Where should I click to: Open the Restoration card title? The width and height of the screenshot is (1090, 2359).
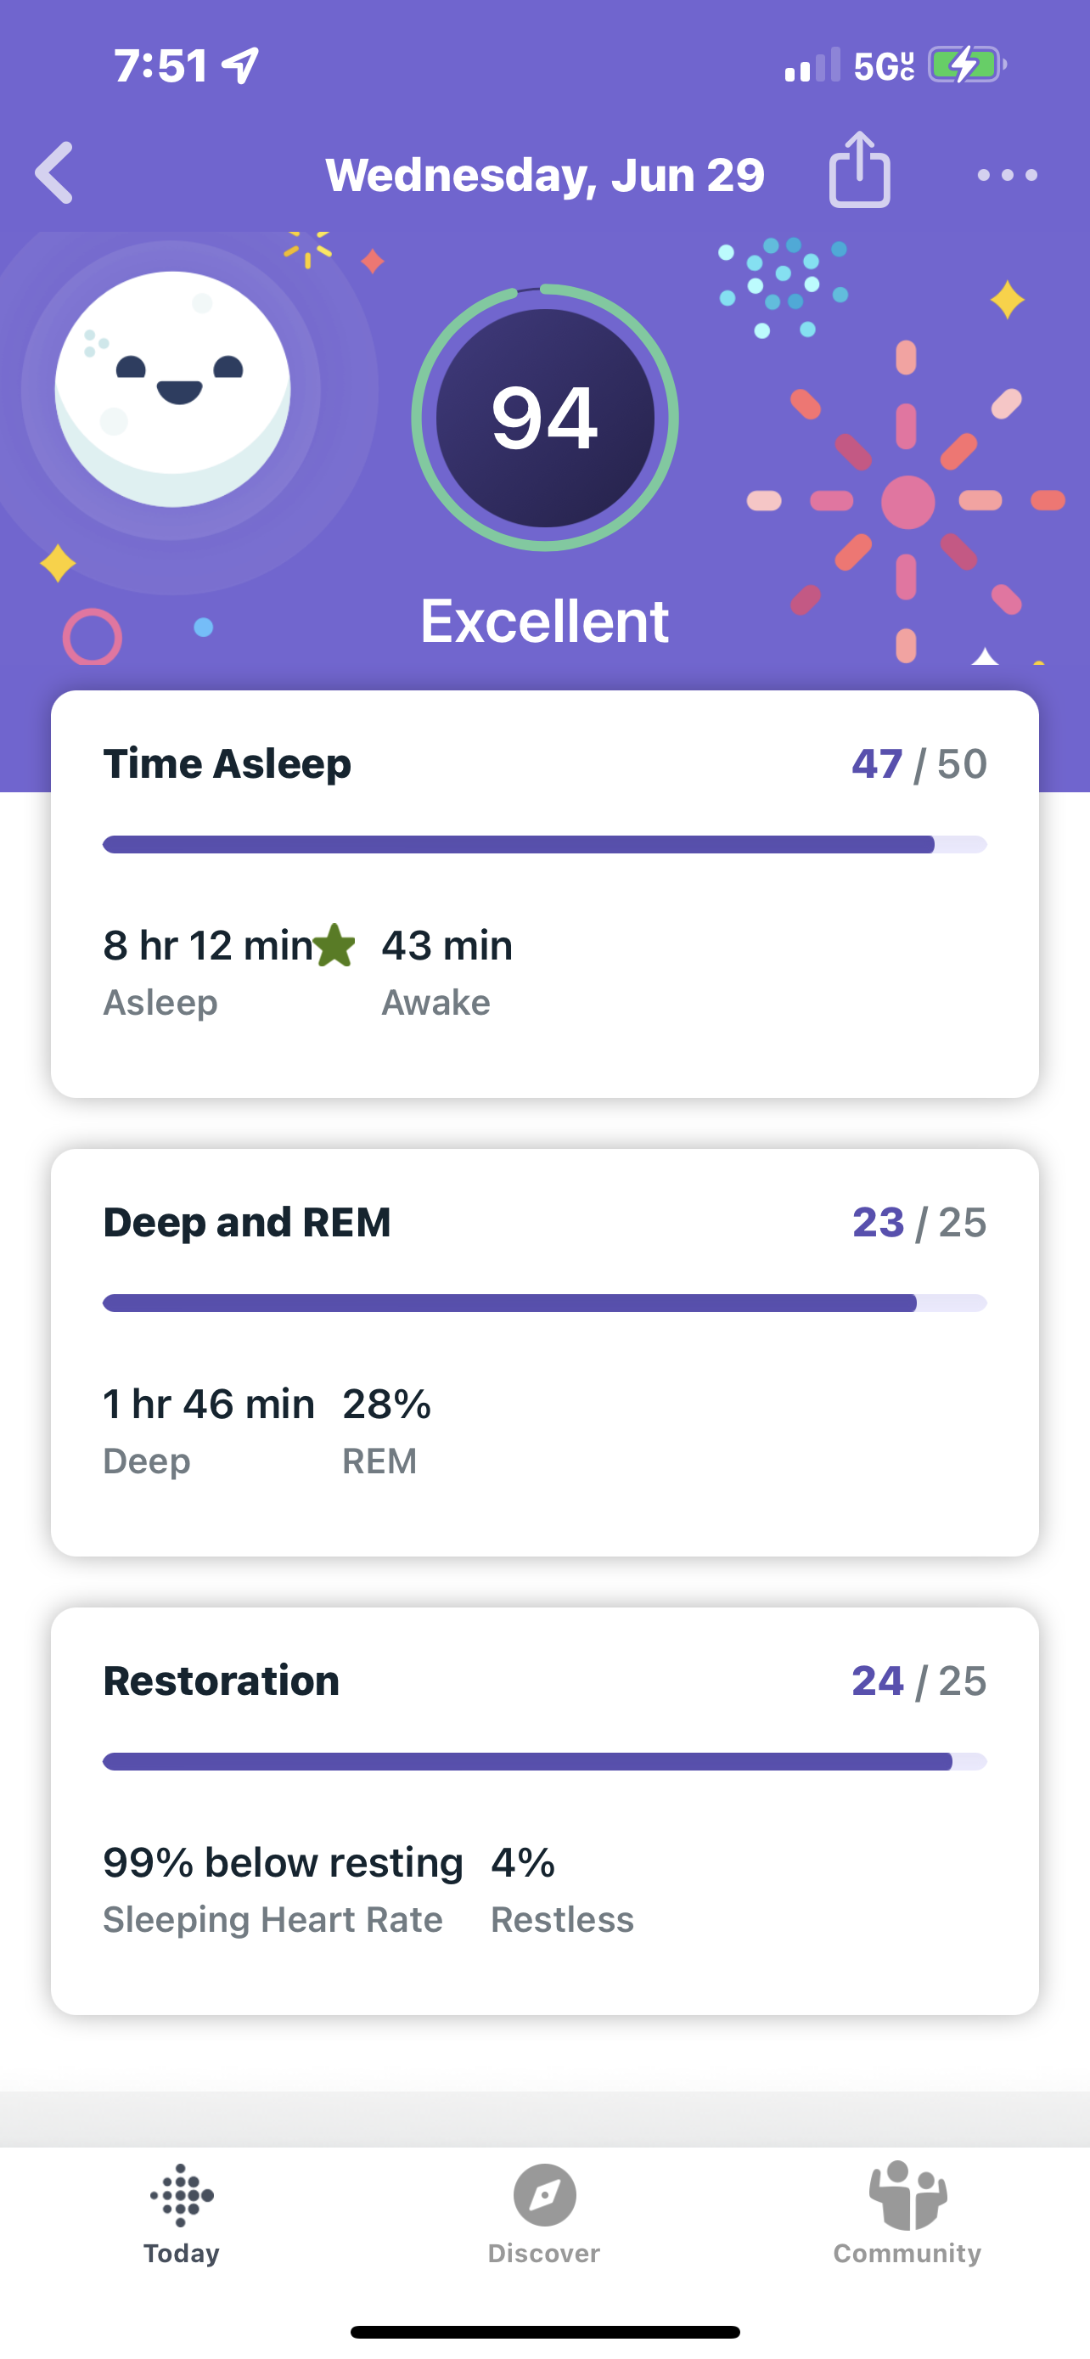tap(222, 1681)
